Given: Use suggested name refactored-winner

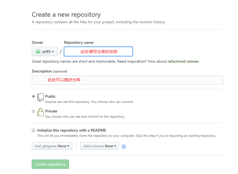Looking at the screenshot, I should (x=183, y=61).
